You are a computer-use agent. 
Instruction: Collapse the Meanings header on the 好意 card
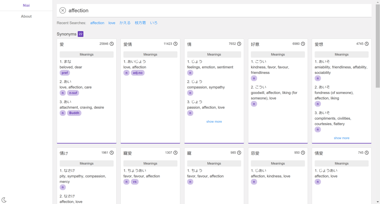pyautogui.click(x=278, y=54)
